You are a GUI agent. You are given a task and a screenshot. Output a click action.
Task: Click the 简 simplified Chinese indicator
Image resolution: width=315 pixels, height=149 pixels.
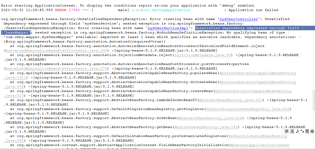(307, 132)
